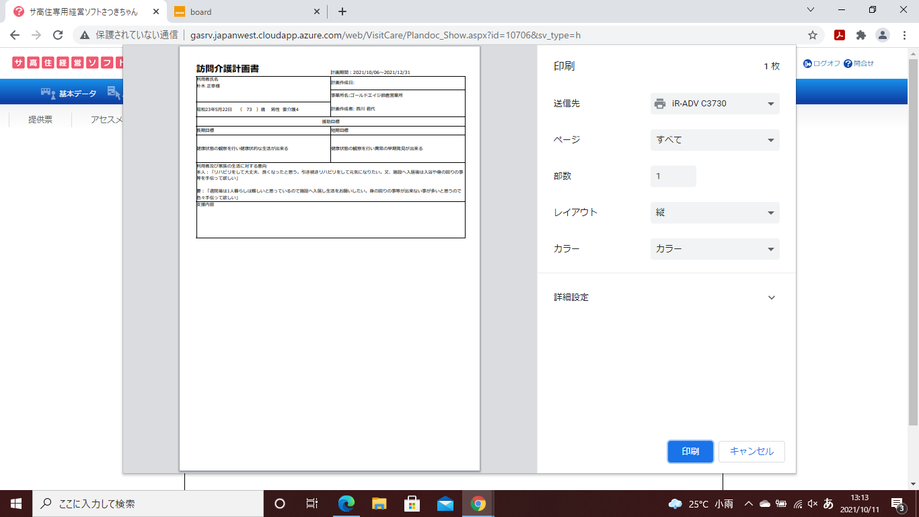Open Microsoft Edge from the taskbar

click(346, 504)
